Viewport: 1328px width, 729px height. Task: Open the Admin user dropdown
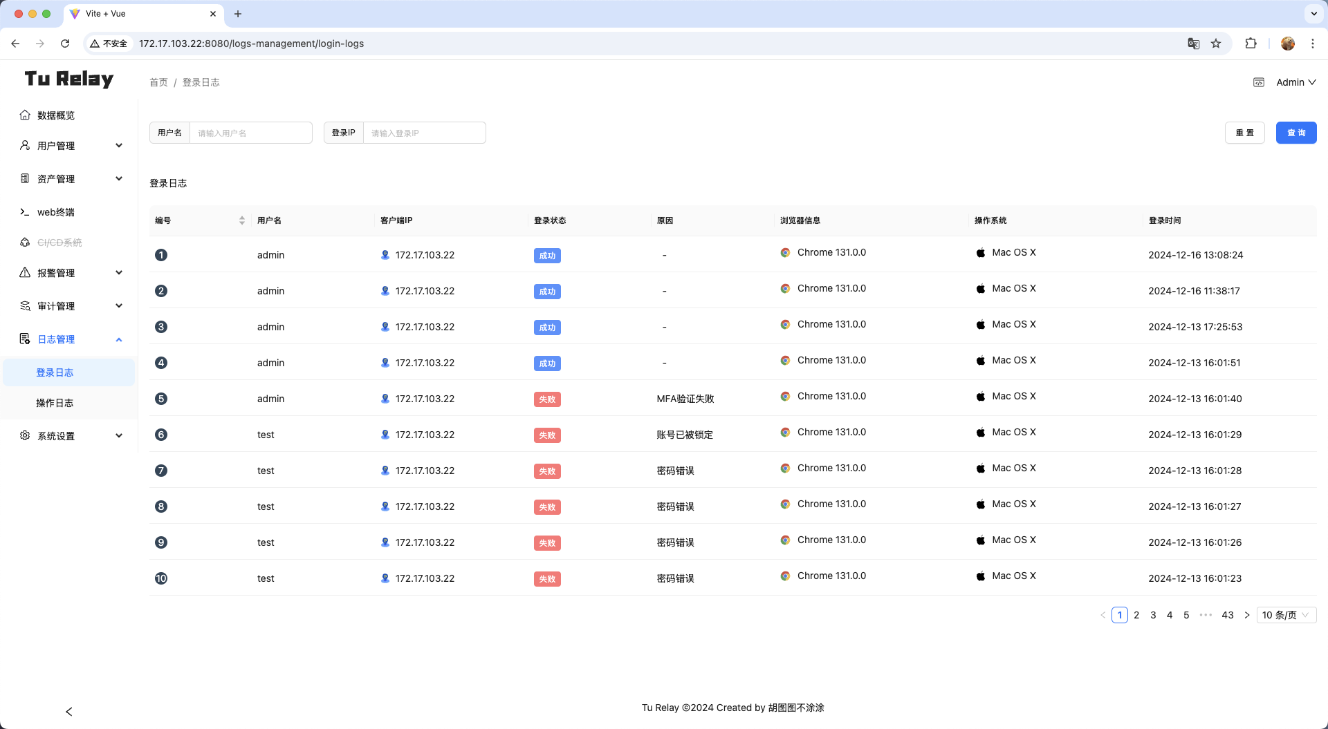pos(1295,82)
